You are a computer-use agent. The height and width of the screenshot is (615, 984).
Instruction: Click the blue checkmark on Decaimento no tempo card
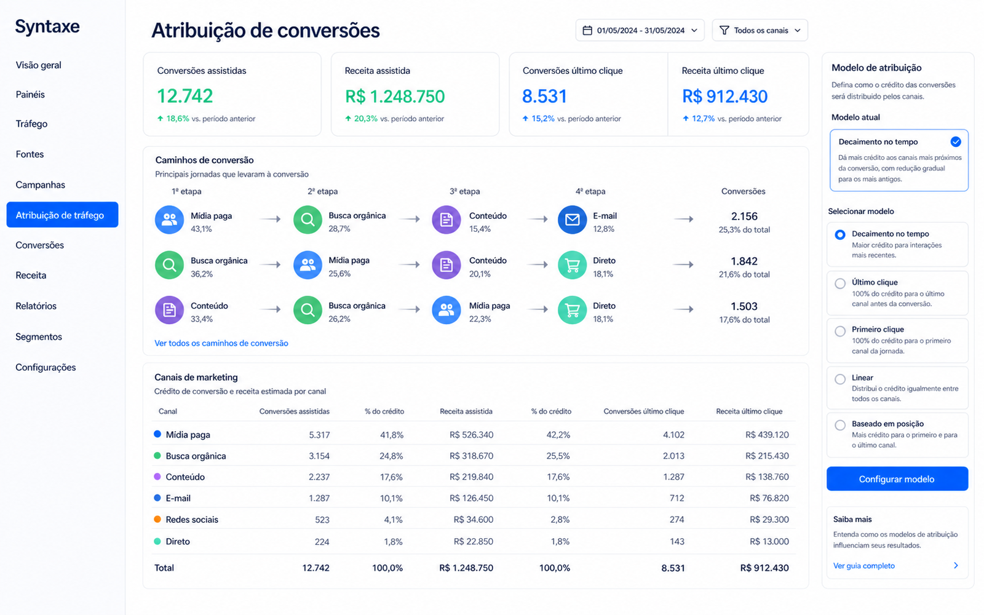coord(956,142)
